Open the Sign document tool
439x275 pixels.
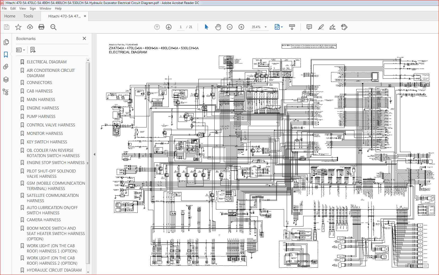[332, 27]
